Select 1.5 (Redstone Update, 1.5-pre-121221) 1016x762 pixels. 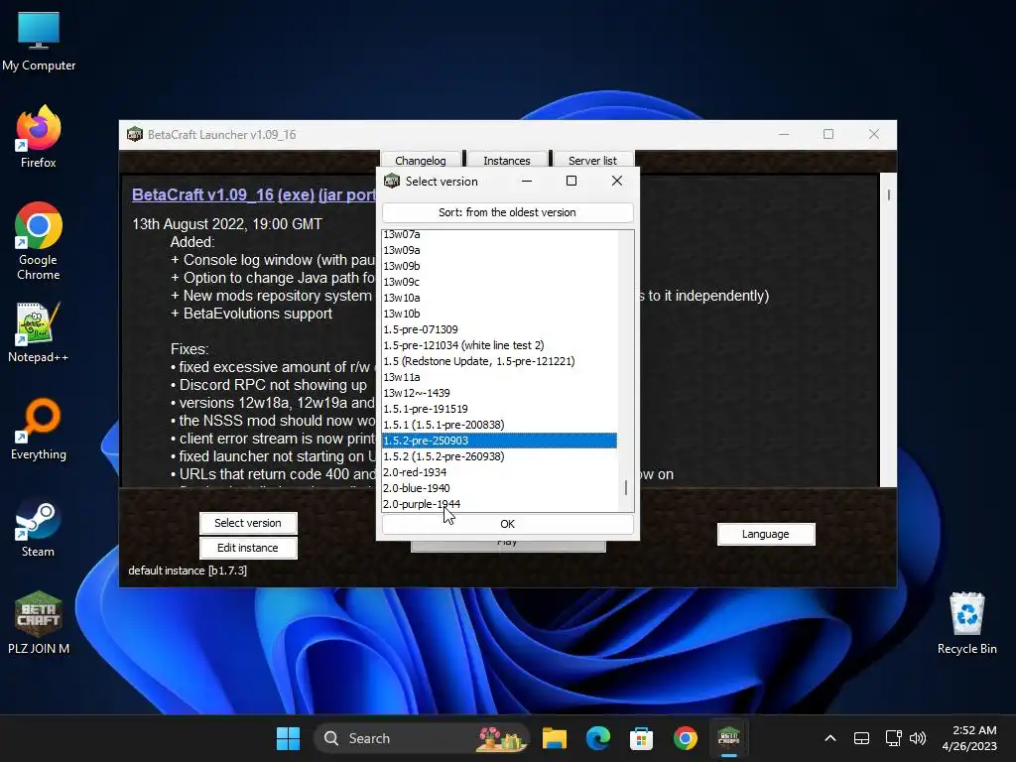(x=499, y=361)
